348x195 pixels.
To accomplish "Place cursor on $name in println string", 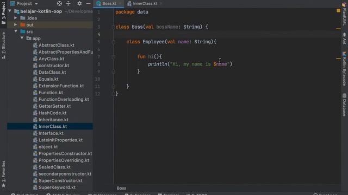I will click(220, 64).
